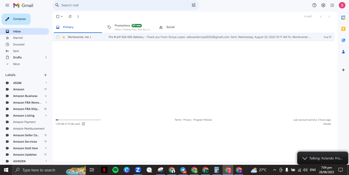Open the storage management link icon
The width and height of the screenshot is (349, 175).
83,124
